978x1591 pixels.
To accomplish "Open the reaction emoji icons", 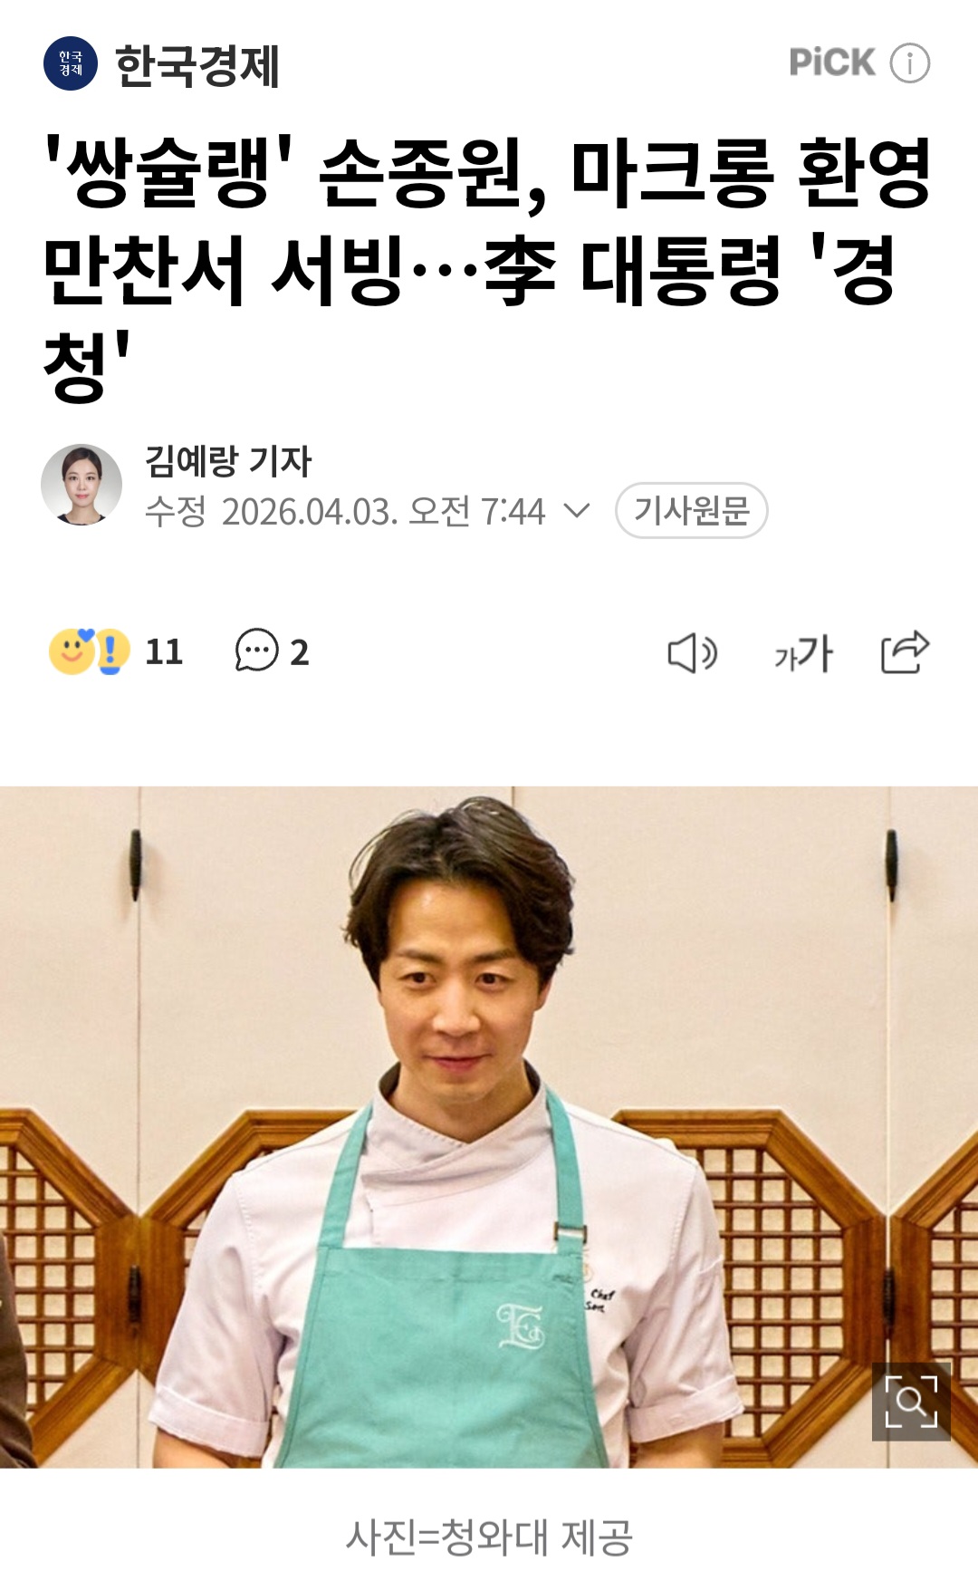I will pos(90,651).
